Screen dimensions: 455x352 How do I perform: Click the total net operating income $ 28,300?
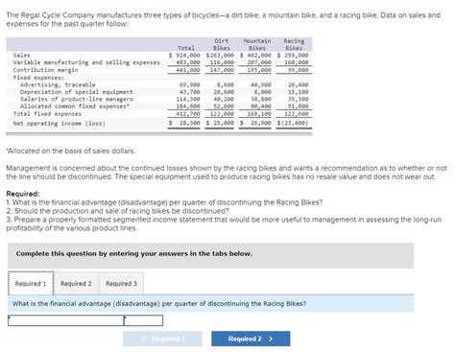click(x=184, y=123)
